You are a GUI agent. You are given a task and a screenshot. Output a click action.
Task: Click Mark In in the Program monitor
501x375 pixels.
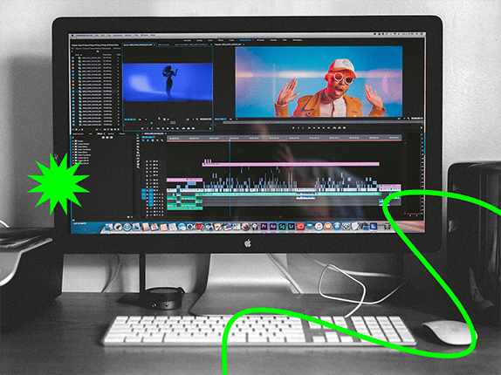299,127
